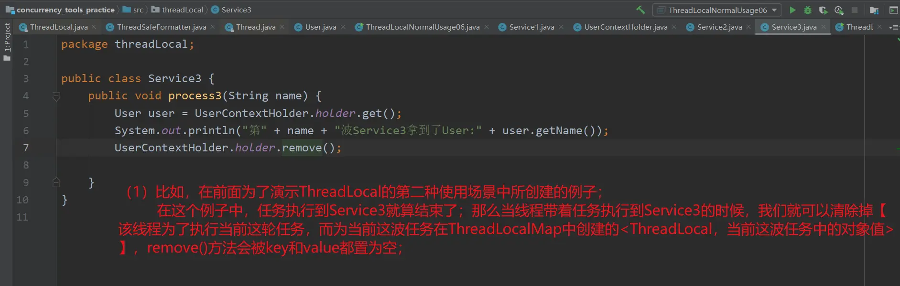Image resolution: width=900 pixels, height=286 pixels.
Task: Open the Project Structure folder icon
Action: 874,10
